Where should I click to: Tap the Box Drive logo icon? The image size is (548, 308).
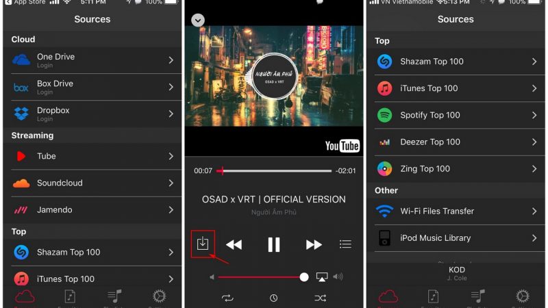(21, 88)
